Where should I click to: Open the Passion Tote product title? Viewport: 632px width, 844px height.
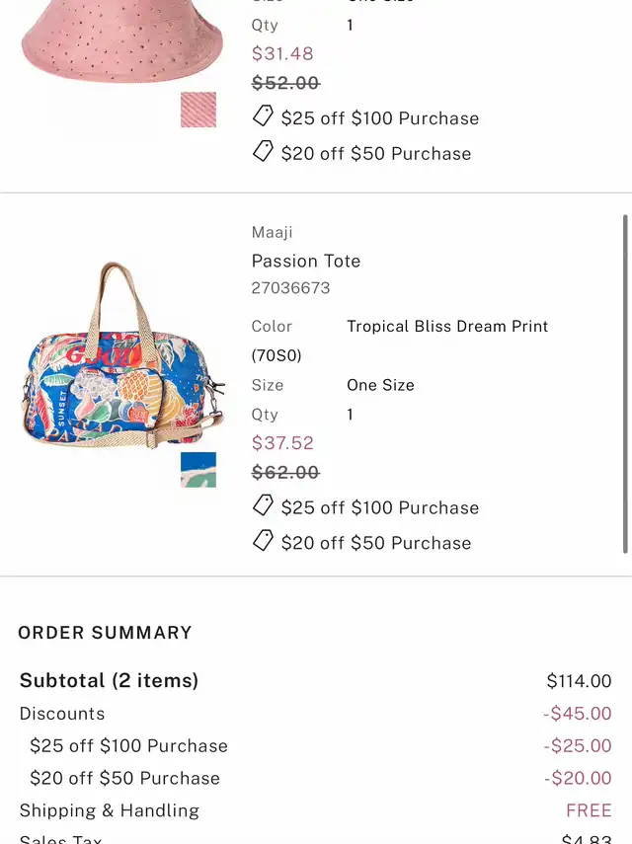(306, 262)
